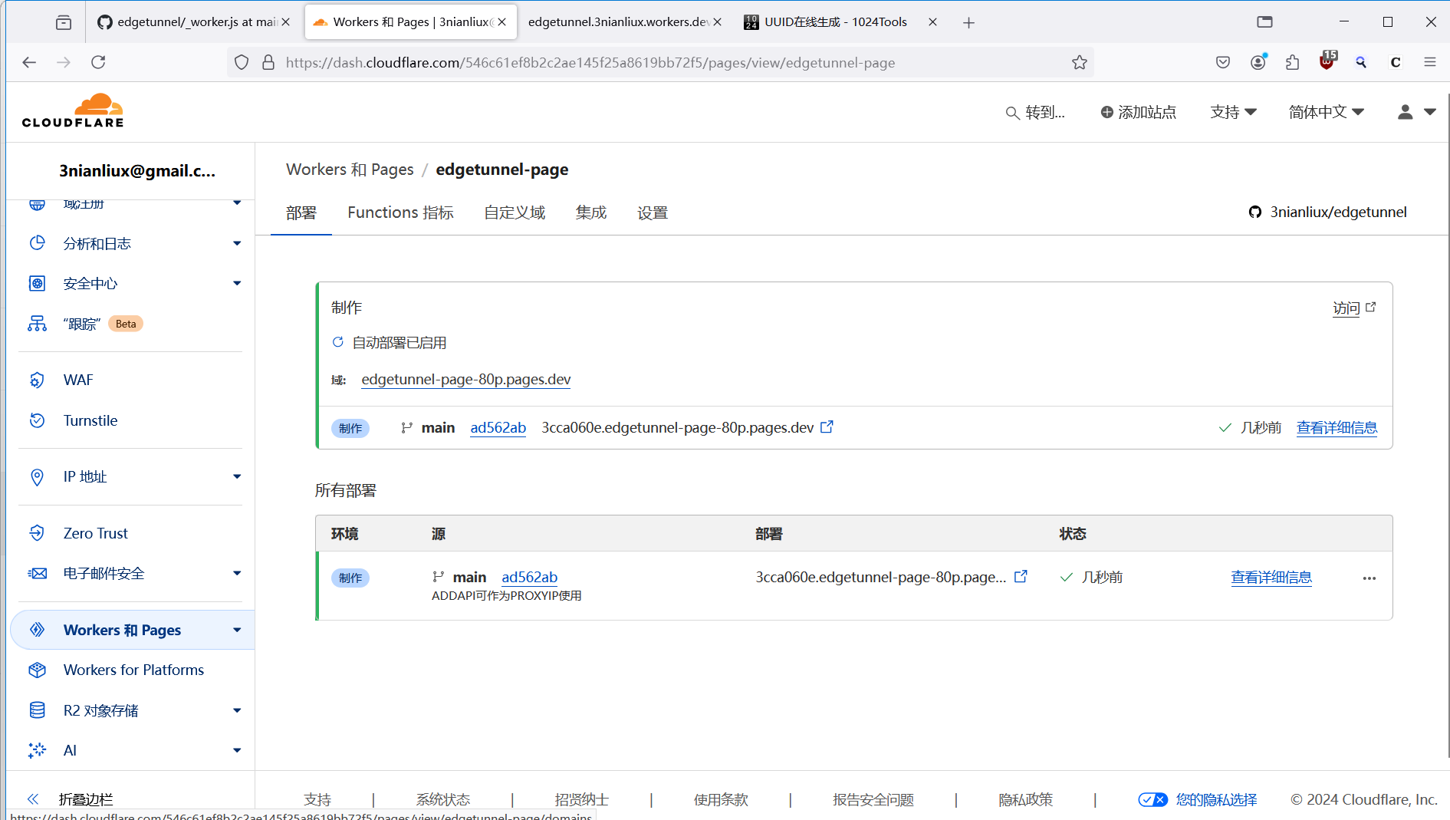Open the 系统状态 footer link

443,799
